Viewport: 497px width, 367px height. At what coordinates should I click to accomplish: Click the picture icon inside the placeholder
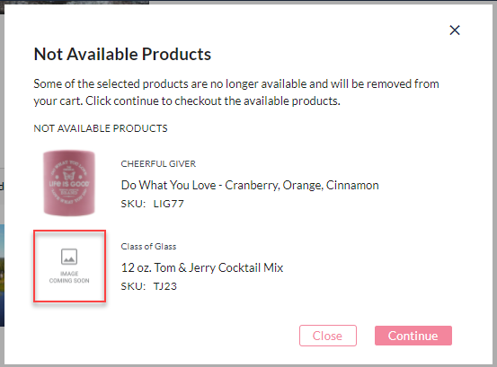(x=69, y=257)
